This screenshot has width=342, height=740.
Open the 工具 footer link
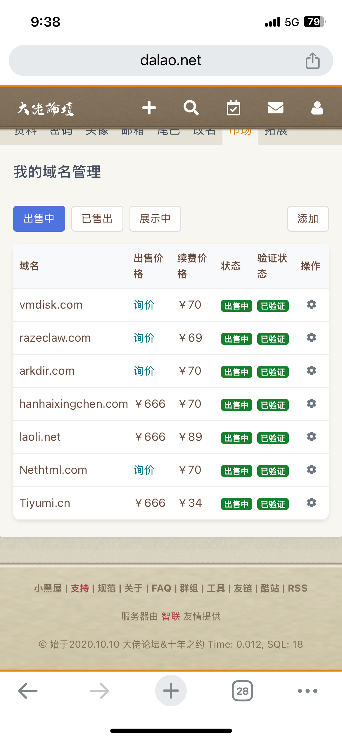click(216, 588)
